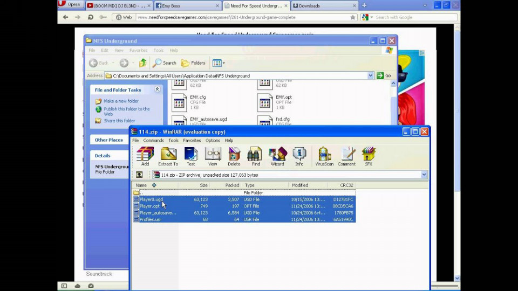Click Explorer's Search toolbar button

click(x=165, y=63)
